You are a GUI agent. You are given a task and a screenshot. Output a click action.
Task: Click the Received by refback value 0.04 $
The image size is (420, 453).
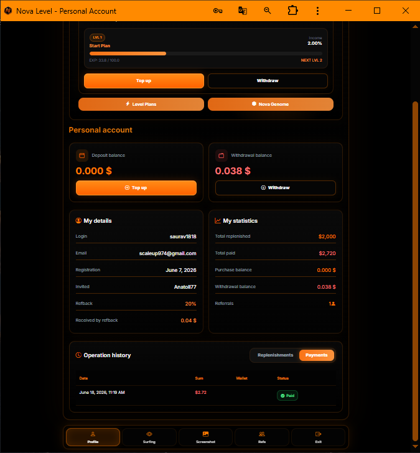tap(189, 320)
